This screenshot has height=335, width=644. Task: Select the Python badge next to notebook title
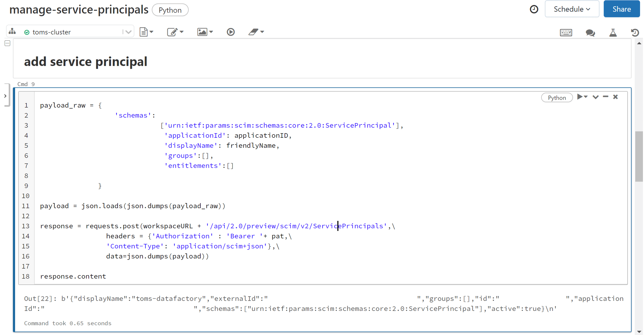point(170,10)
